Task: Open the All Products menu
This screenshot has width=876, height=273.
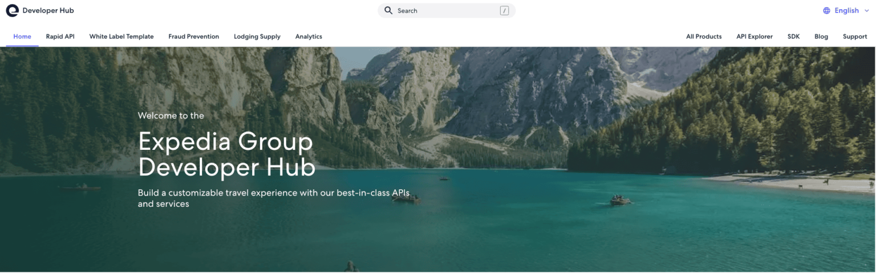Action: (x=704, y=36)
